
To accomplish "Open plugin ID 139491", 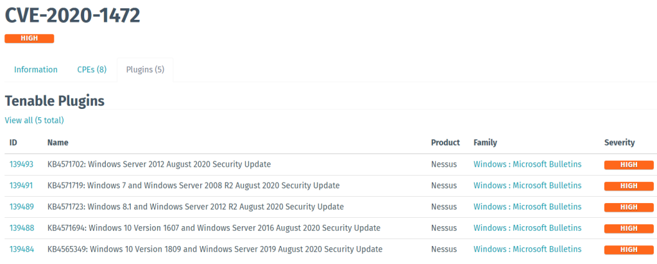I will [x=21, y=186].
